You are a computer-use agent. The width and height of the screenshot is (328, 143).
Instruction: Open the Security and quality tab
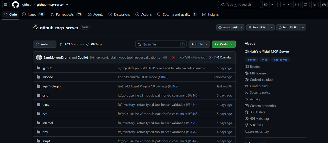point(177,14)
